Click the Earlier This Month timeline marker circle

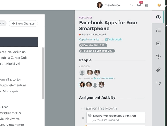[x=83, y=108]
